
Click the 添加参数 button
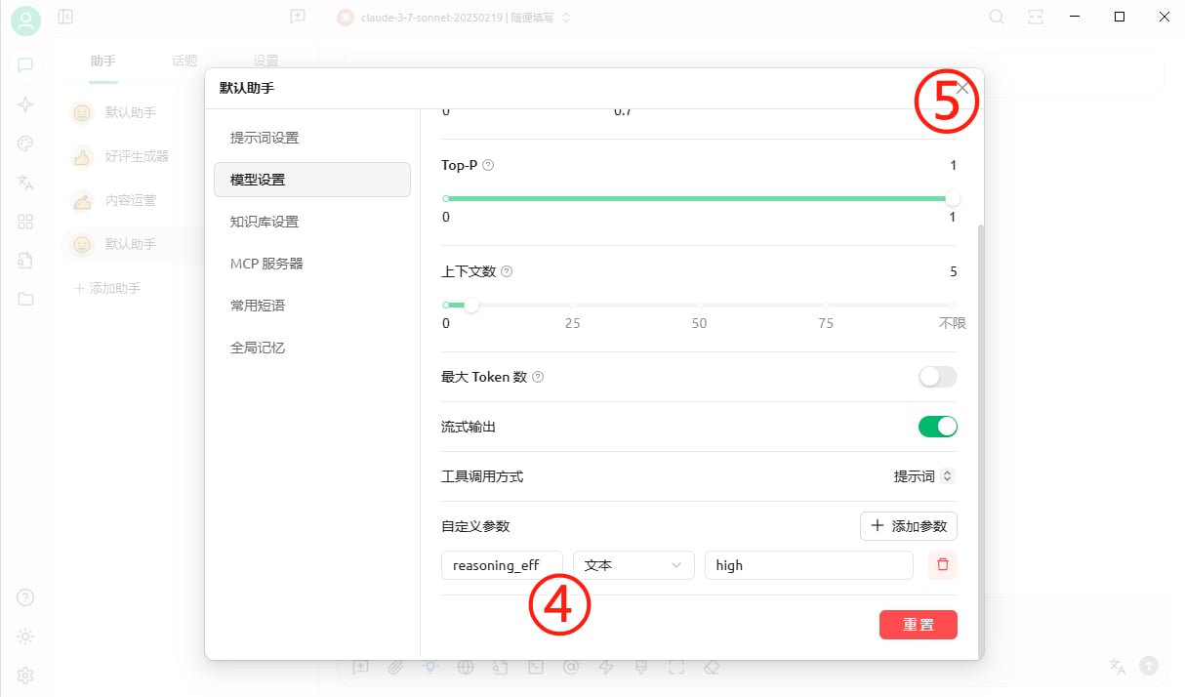tap(909, 526)
